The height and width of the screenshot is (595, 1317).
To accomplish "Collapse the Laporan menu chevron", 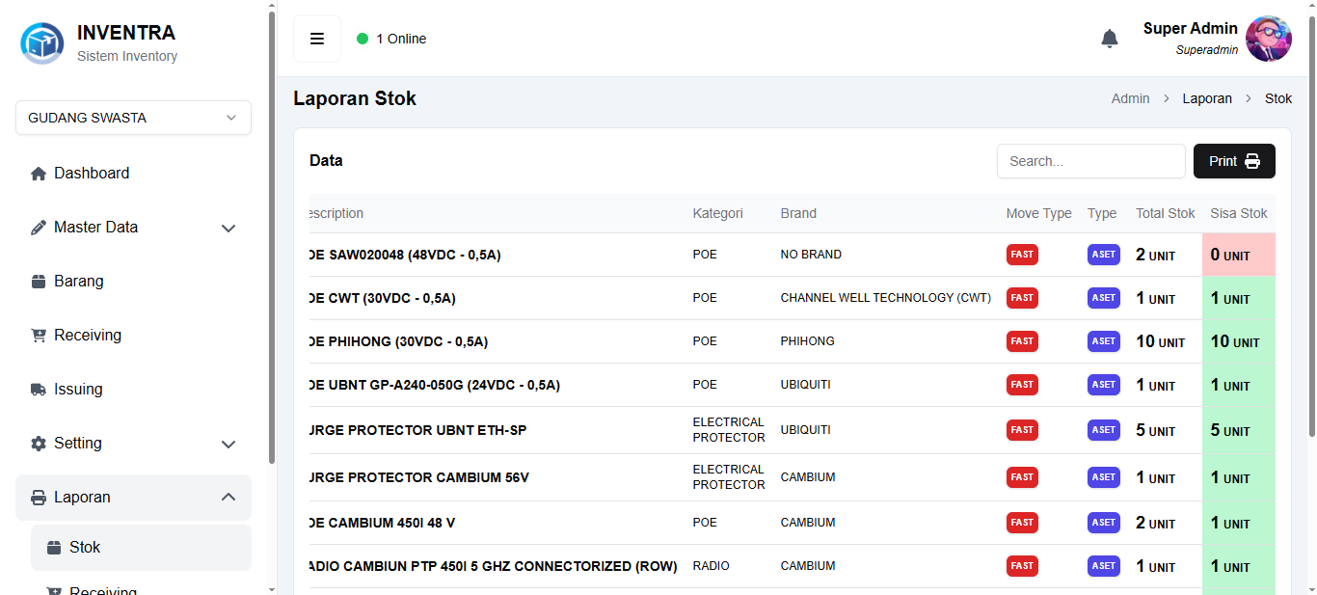I will tap(228, 498).
